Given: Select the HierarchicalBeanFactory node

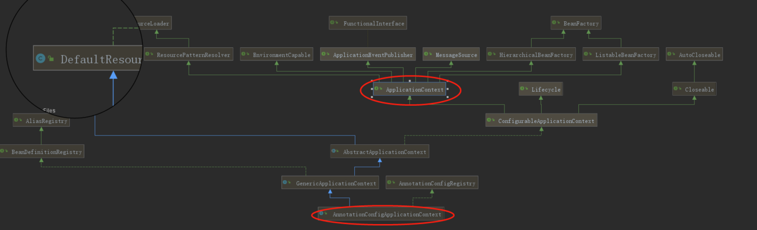Looking at the screenshot, I should 531,54.
